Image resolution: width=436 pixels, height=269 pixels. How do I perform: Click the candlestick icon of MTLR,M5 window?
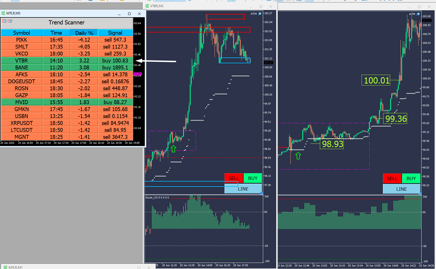coord(3,13)
